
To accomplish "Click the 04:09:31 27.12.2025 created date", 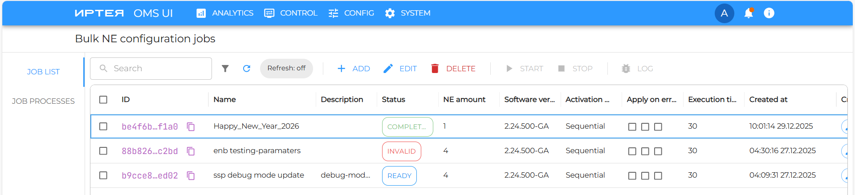I will 782,175.
